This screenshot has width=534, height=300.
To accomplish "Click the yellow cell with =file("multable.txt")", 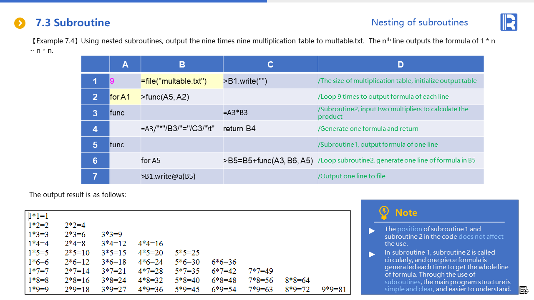I will click(181, 81).
